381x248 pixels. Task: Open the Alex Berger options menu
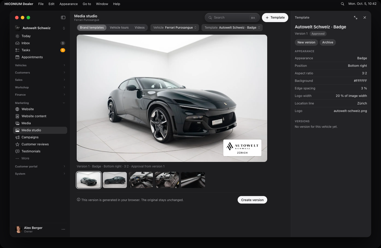click(x=63, y=229)
